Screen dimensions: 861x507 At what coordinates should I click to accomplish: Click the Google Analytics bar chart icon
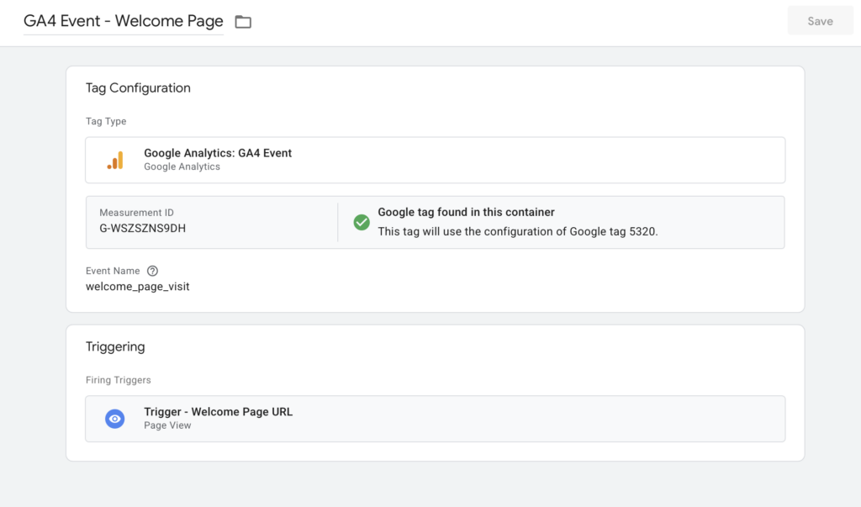(x=115, y=160)
